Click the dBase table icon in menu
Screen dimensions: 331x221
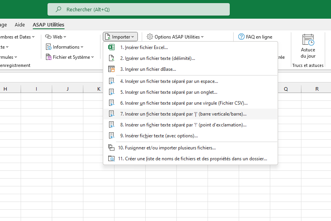click(111, 69)
